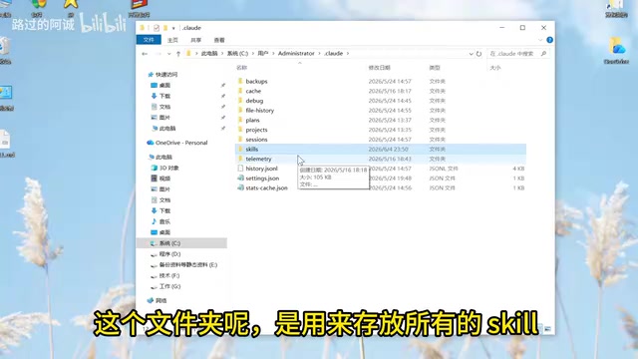Click the skills folder icon
Viewport: 638px width, 359px height.
[x=240, y=149]
